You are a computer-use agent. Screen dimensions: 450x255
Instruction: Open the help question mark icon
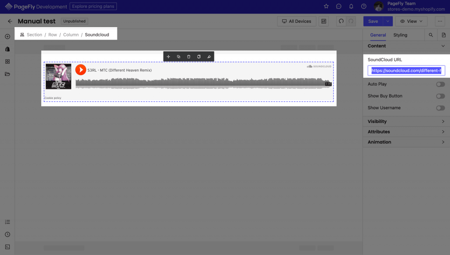click(363, 6)
